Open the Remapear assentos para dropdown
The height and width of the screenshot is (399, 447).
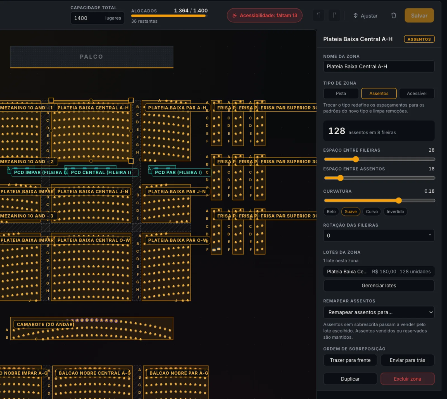point(379,312)
